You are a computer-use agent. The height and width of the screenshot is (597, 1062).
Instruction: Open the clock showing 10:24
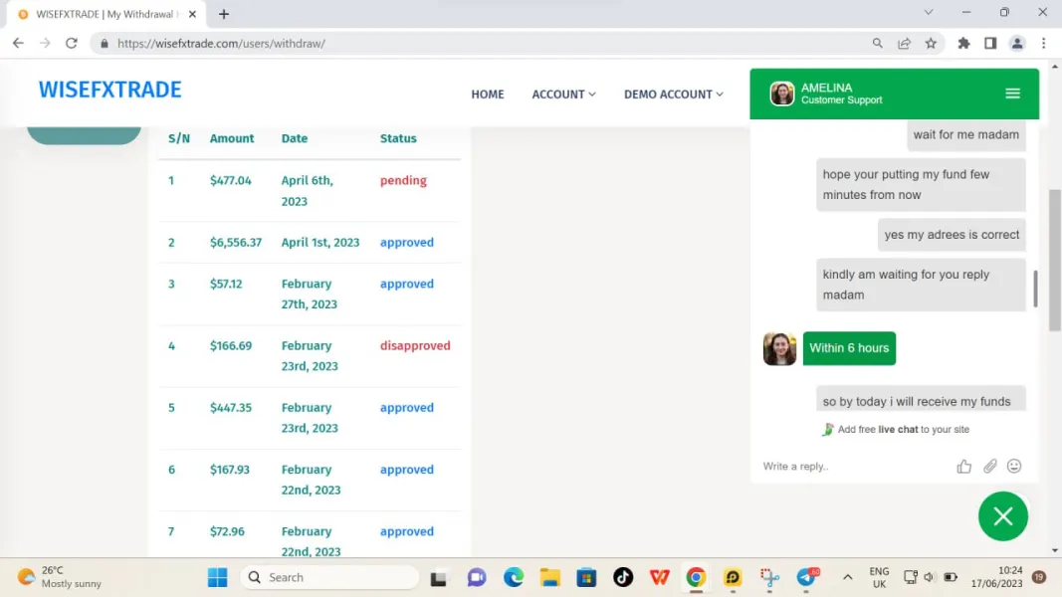[x=996, y=577]
